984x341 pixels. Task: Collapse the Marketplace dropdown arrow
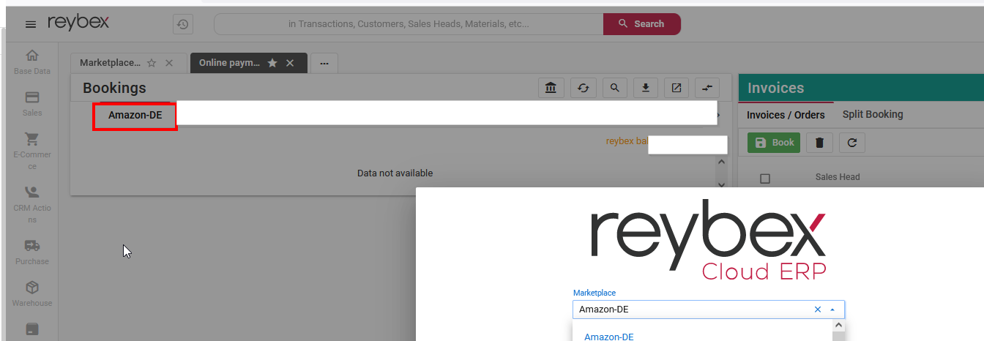point(832,310)
